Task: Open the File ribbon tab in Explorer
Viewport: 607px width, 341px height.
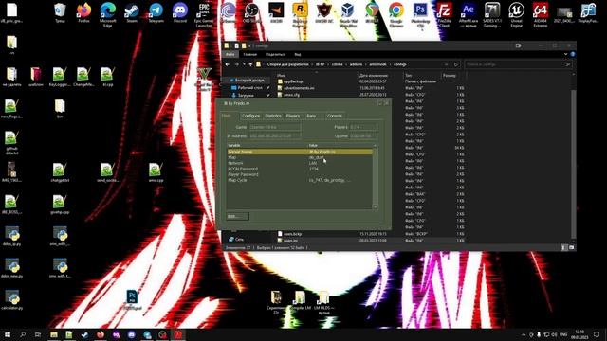Action: 230,55
